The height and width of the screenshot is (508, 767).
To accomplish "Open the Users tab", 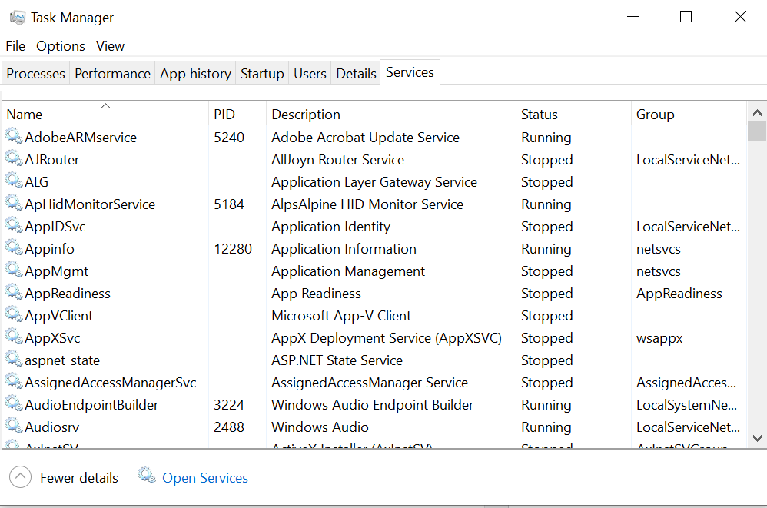I will [310, 72].
